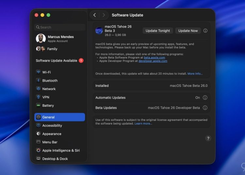The height and width of the screenshot is (175, 245).
Task: Open the help question mark button
Action: point(208,138)
